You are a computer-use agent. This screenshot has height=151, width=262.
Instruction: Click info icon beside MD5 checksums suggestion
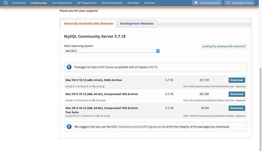pyautogui.click(x=69, y=127)
